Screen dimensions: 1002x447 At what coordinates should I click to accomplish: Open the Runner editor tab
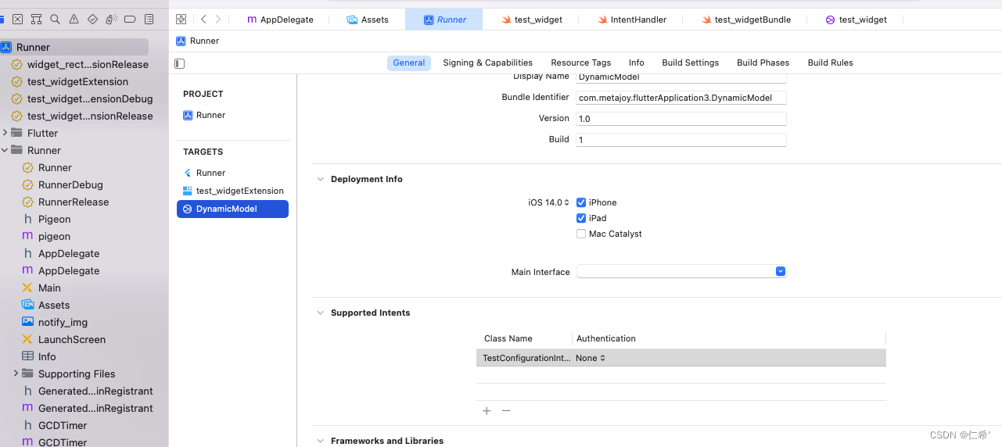[x=444, y=20]
